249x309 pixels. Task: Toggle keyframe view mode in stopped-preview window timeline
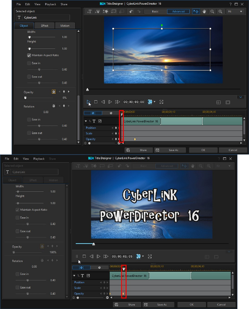[93, 113]
